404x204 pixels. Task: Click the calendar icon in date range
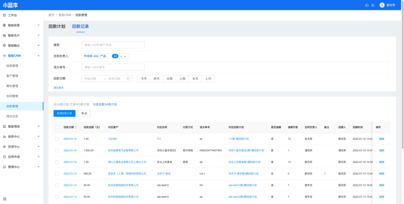tap(128, 79)
